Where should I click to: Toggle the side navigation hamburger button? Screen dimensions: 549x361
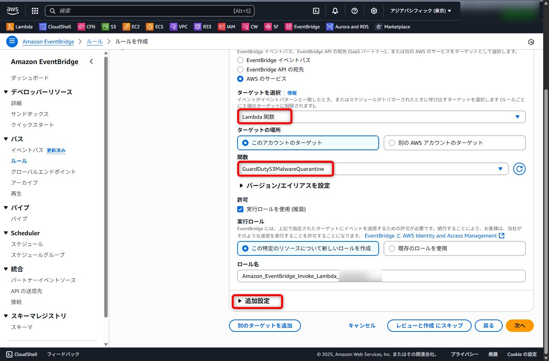point(12,41)
